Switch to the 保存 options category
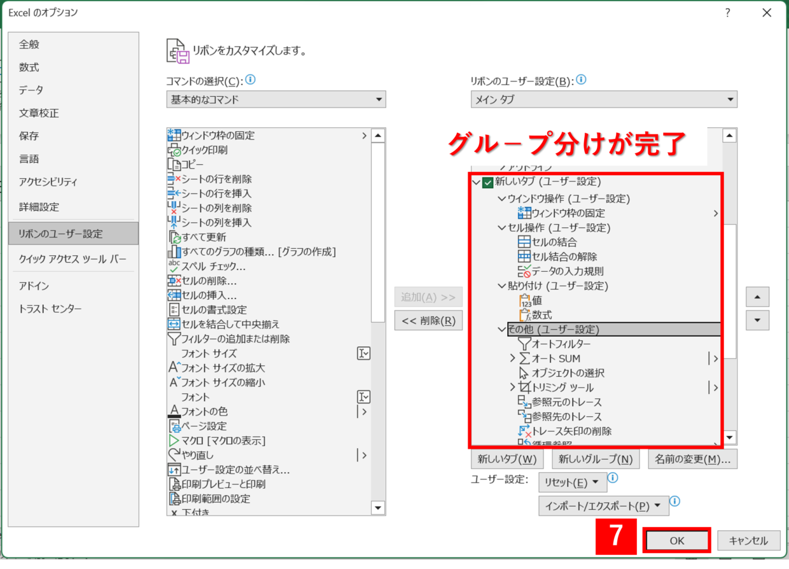Screen dimensions: 789x569 click(29, 136)
